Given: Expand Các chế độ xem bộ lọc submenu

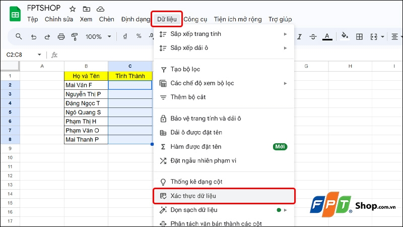Looking at the screenshot, I should pos(224,83).
